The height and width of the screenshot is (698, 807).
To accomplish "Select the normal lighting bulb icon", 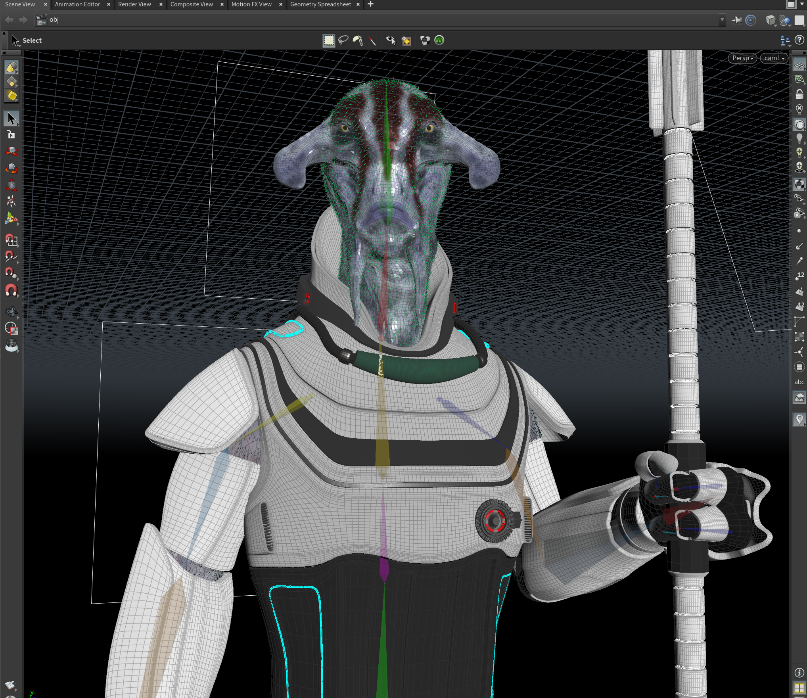I will pyautogui.click(x=799, y=138).
